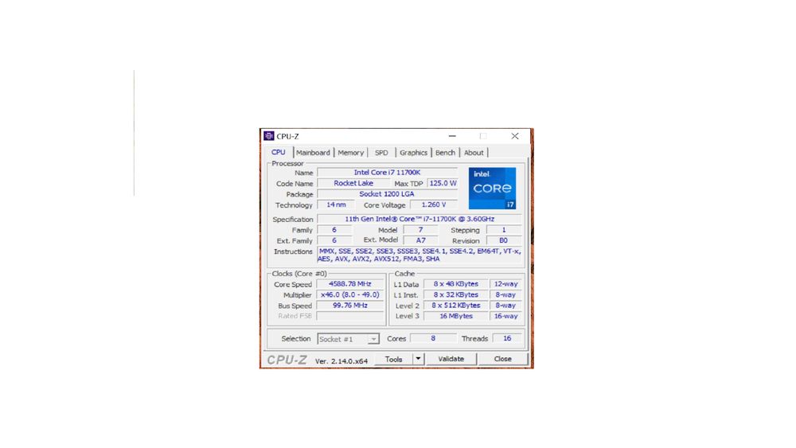Click the Stepping value 1
Screen dimensions: 796x448
pos(504,230)
